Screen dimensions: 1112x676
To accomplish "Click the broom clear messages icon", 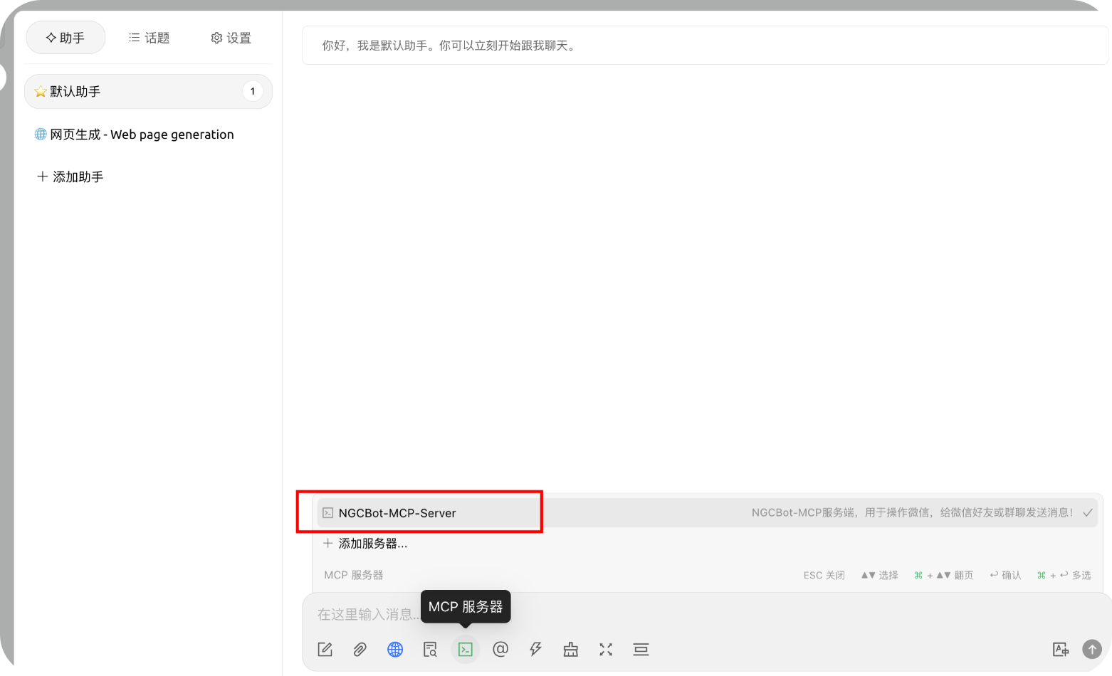I will click(571, 649).
